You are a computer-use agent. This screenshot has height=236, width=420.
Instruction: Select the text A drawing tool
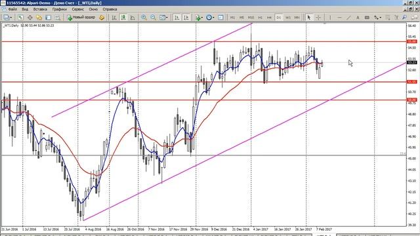point(358,18)
